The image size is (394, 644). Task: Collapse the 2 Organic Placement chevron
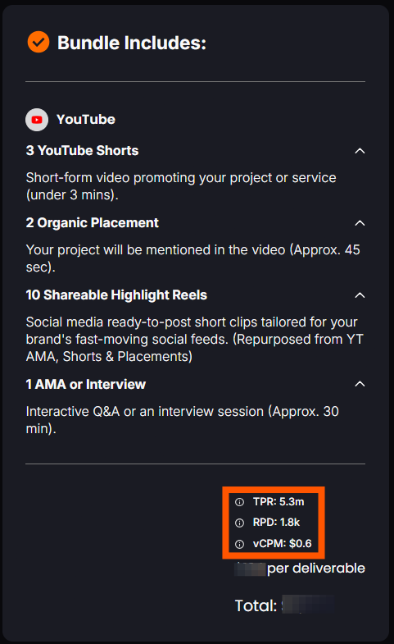click(360, 223)
